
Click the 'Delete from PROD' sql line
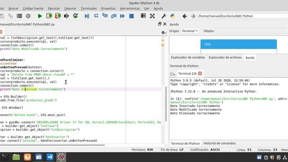37,75
